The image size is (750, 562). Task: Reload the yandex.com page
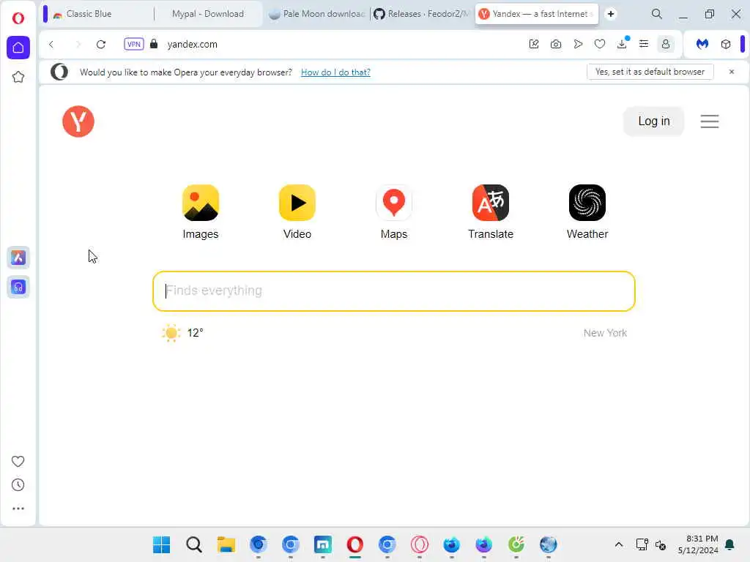[x=101, y=45]
